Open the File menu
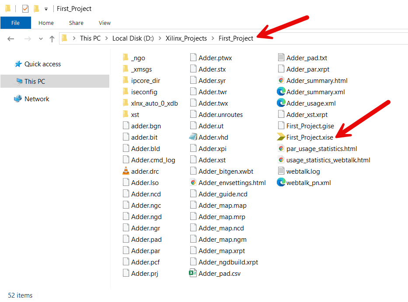 tap(16, 23)
